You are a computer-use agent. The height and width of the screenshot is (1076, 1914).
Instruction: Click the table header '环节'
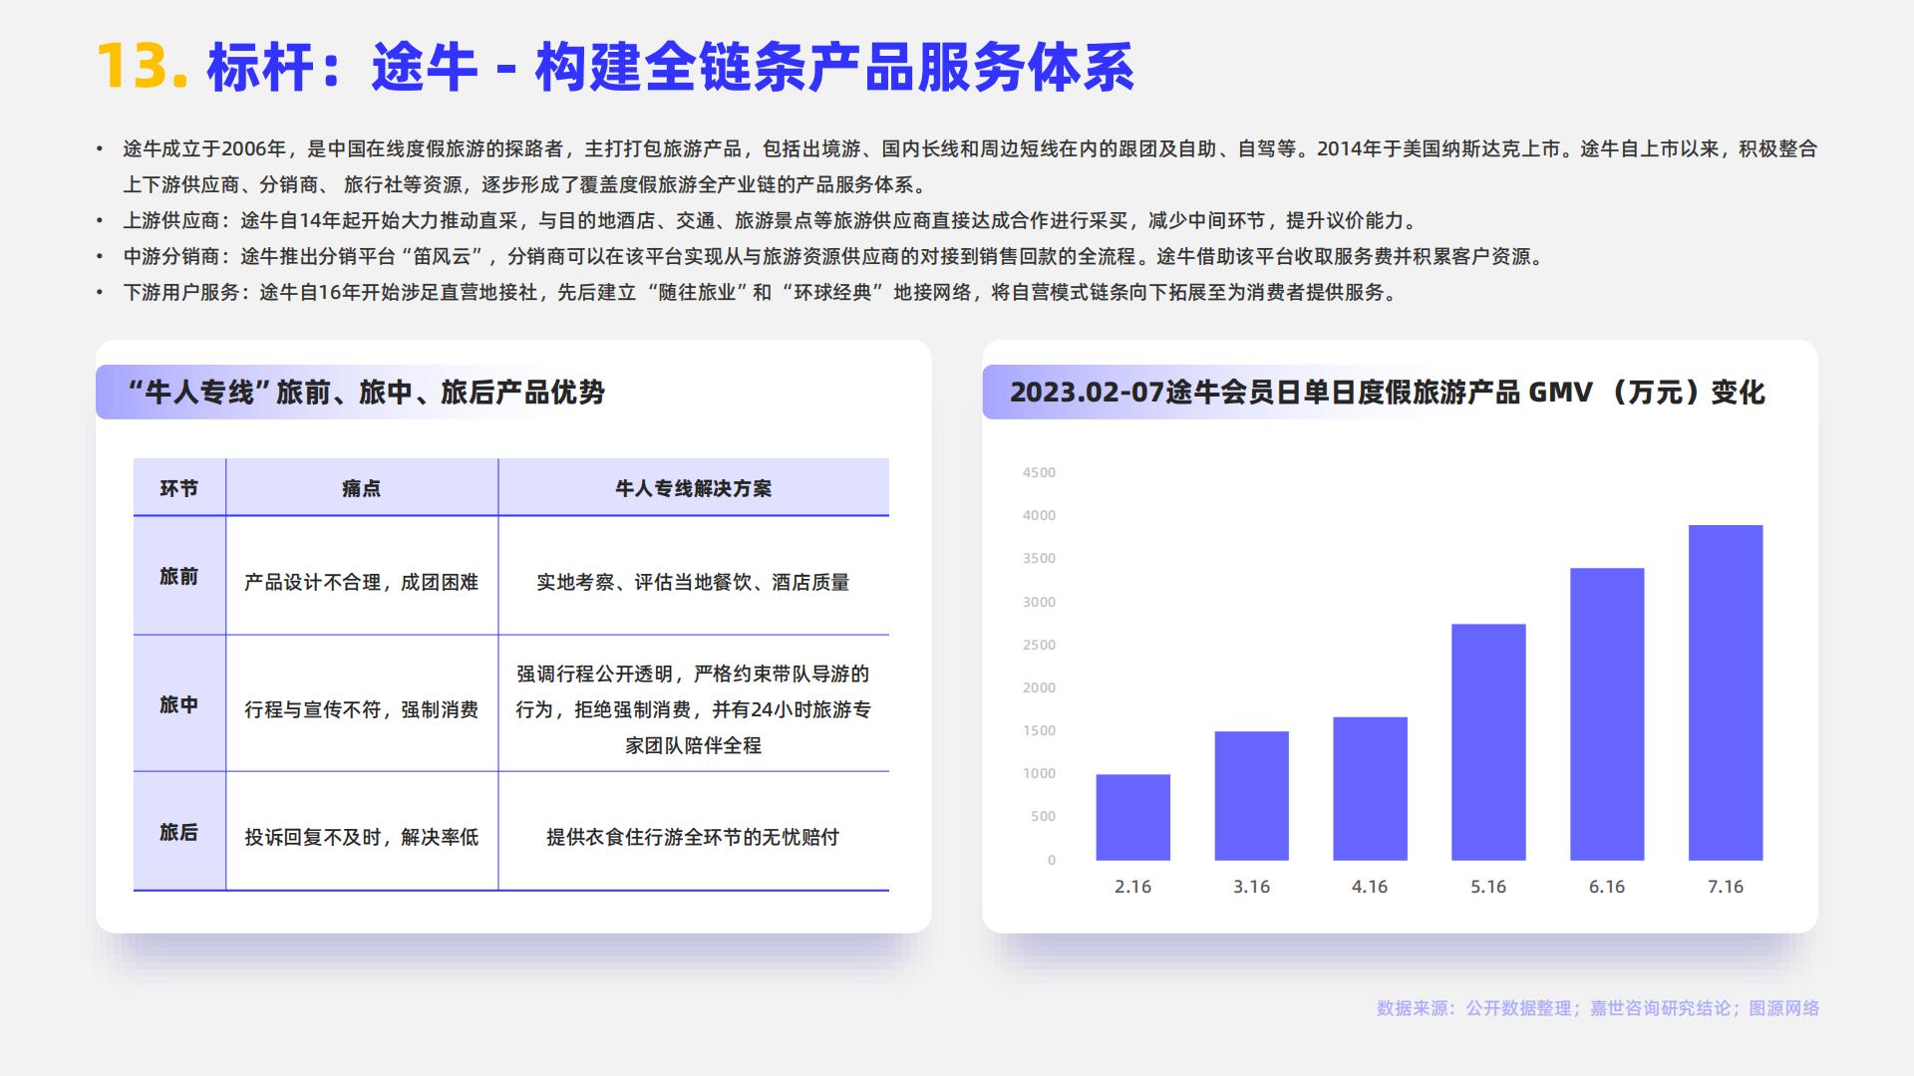point(179,488)
